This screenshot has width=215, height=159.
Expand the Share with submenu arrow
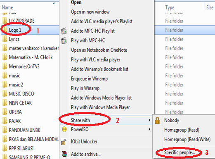click(149, 120)
